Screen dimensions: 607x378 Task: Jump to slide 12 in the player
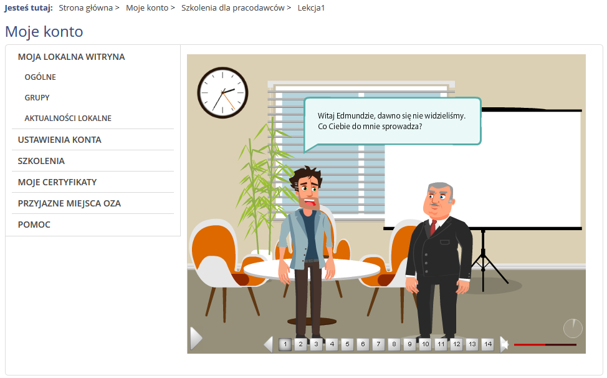coord(457,344)
